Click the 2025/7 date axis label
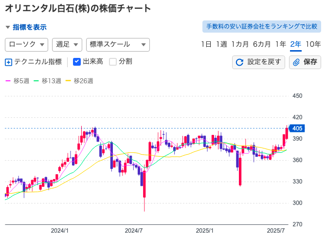This screenshot has width=326, height=239. [276, 231]
